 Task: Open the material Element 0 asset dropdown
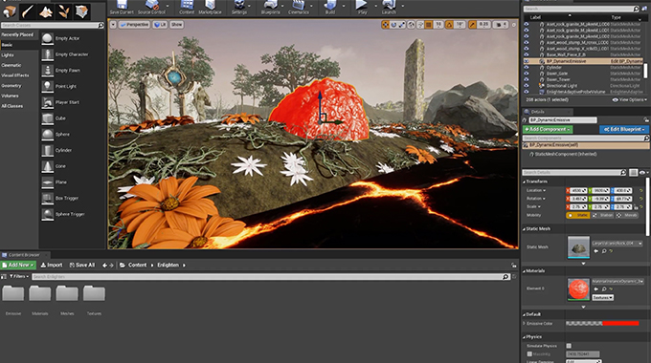tap(617, 282)
